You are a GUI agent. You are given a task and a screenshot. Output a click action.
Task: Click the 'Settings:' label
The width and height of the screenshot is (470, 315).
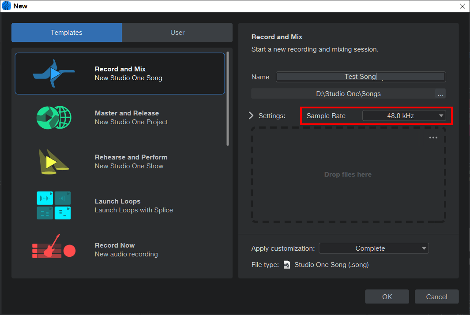272,116
